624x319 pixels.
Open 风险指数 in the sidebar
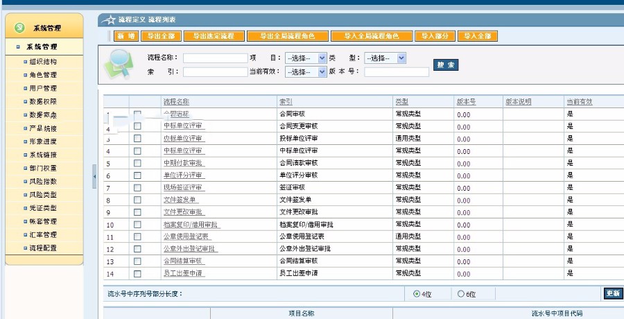click(43, 181)
